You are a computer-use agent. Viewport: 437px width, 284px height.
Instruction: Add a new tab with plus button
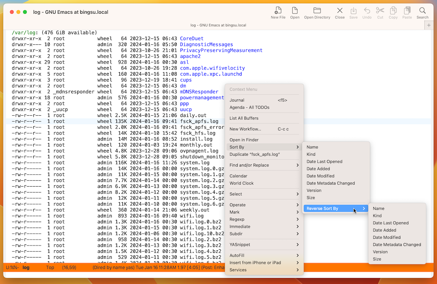point(428,25)
